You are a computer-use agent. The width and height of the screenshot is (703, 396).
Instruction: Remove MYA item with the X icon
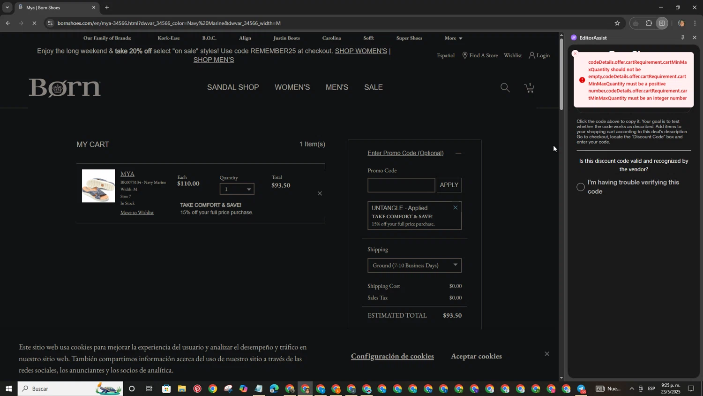tap(320, 193)
